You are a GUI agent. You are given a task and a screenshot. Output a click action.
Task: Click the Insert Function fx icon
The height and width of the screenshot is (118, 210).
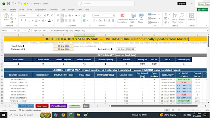[x=29, y=31]
